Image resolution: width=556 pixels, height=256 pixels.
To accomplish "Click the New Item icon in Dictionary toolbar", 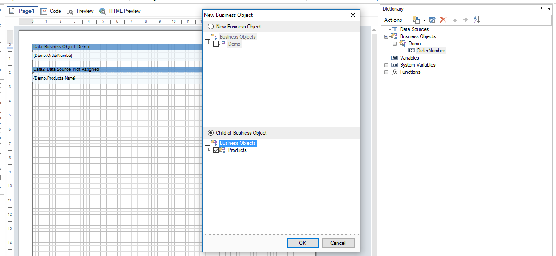I will tap(416, 20).
